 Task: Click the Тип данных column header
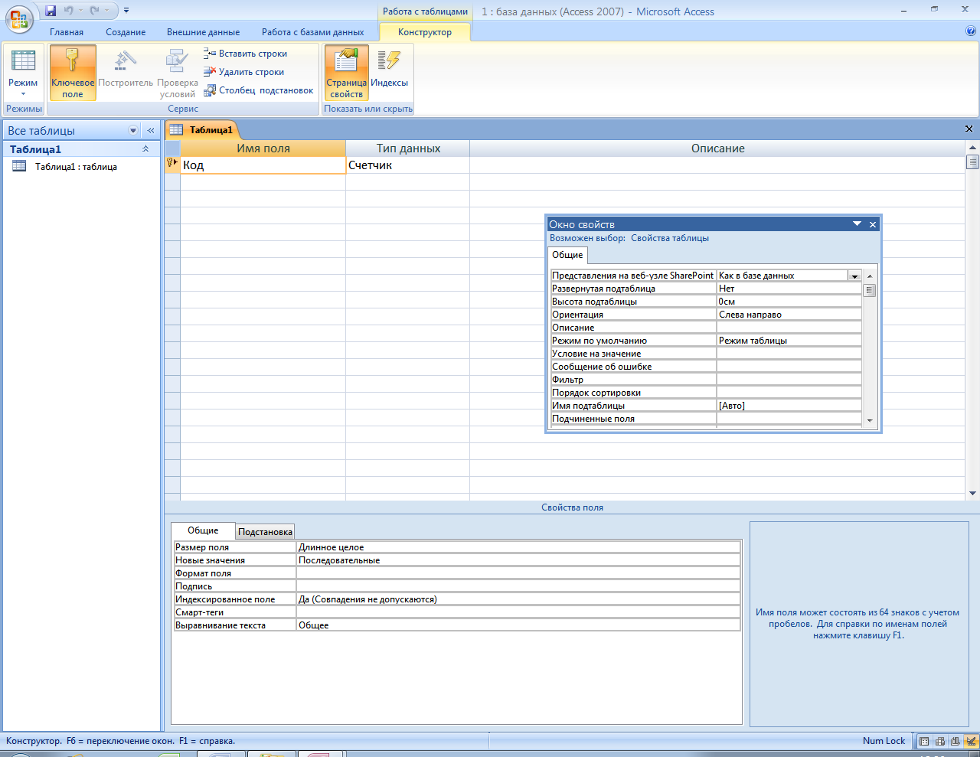[x=407, y=148]
